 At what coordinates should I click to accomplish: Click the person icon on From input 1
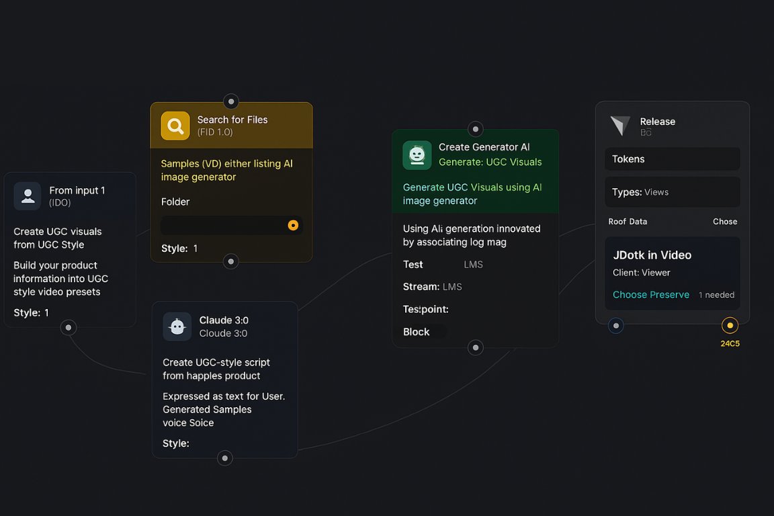click(x=28, y=196)
